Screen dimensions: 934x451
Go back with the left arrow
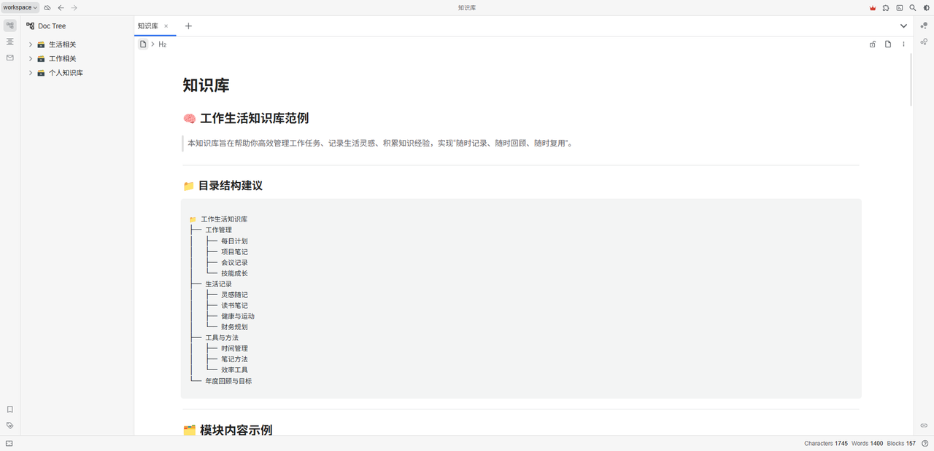coord(61,7)
